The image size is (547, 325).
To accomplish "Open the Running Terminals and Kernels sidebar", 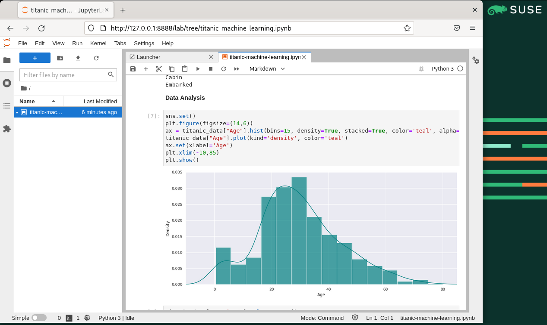I will [x=7, y=83].
